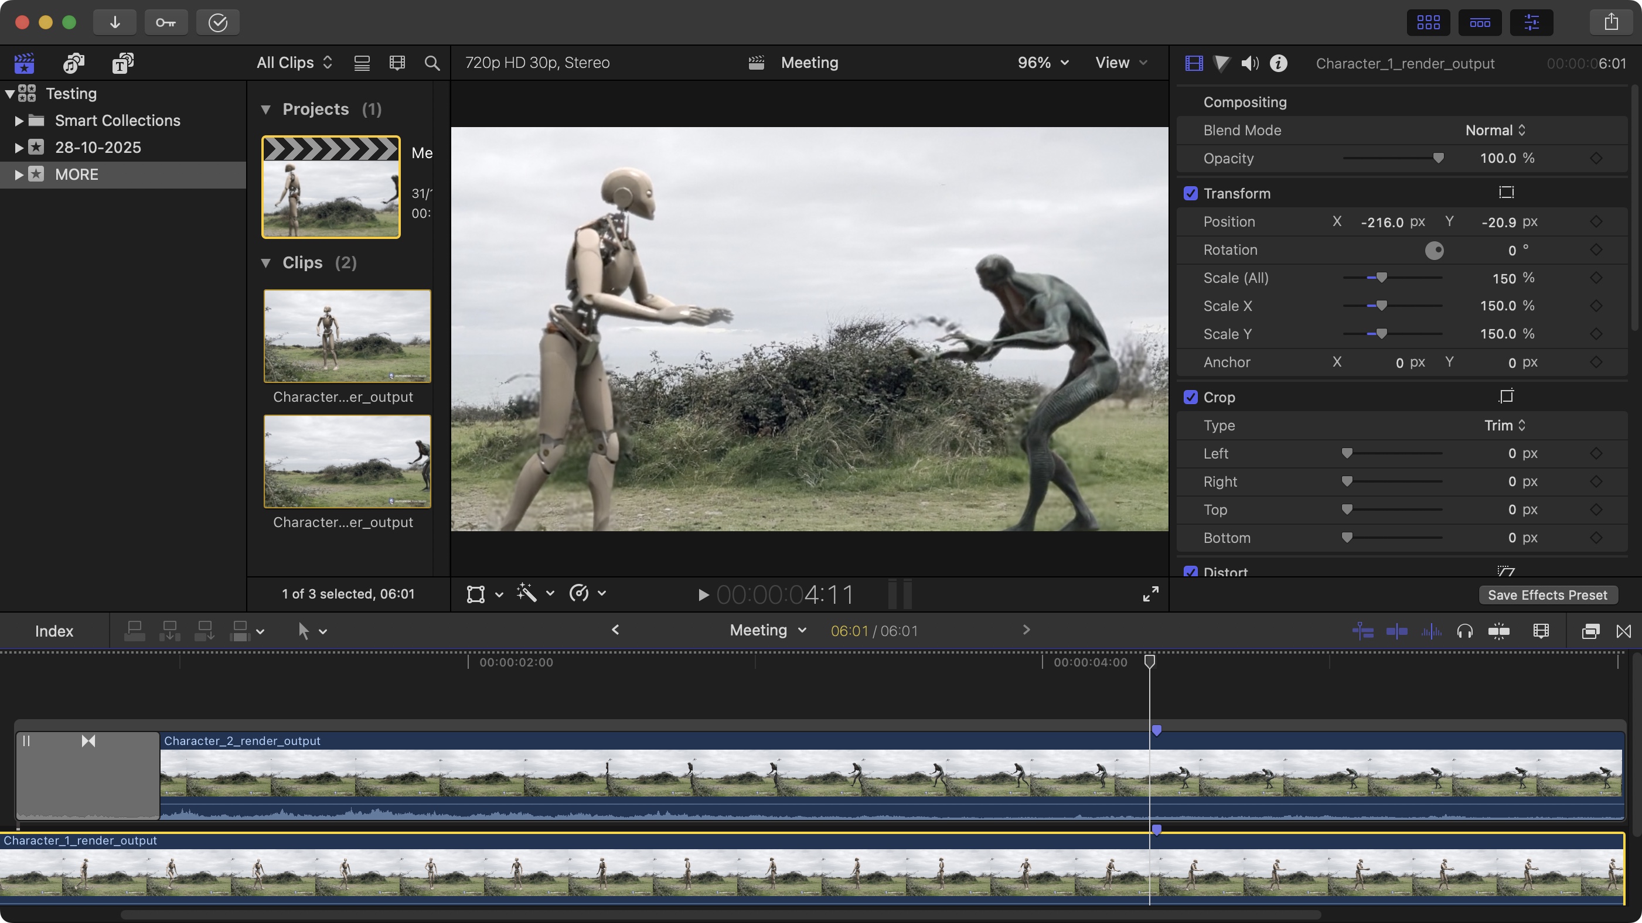Open the All Clips filter dropdown
Image resolution: width=1642 pixels, height=923 pixels.
293,63
